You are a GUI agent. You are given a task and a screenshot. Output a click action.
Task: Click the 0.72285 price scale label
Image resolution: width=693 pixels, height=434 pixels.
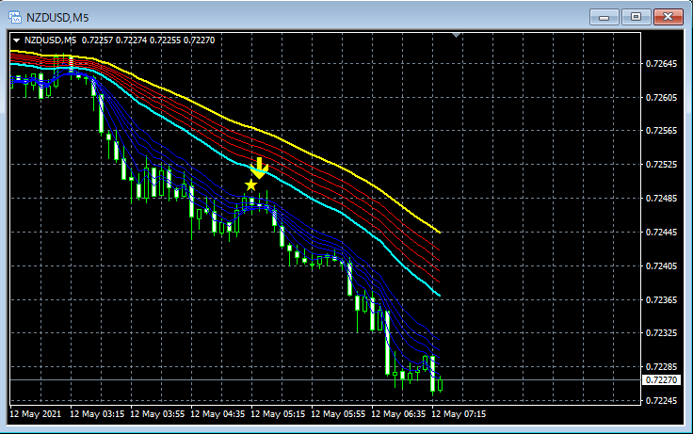tap(661, 367)
